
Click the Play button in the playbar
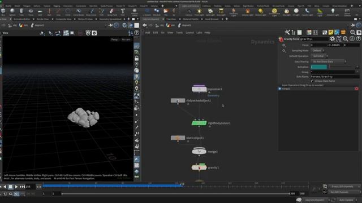point(16,187)
